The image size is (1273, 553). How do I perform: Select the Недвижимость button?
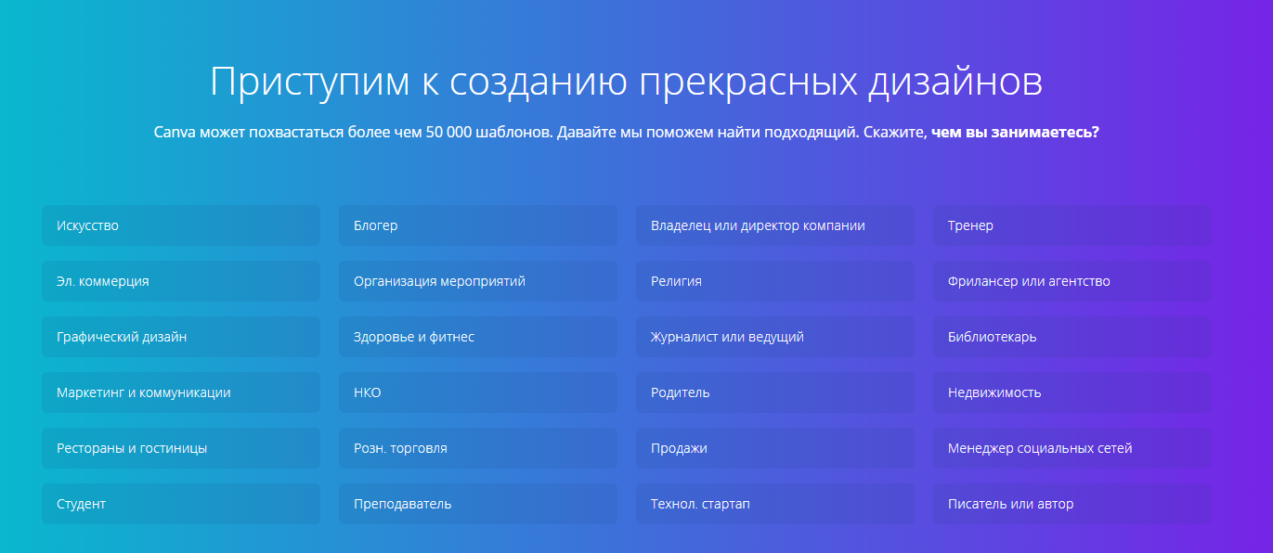pyautogui.click(x=1072, y=392)
